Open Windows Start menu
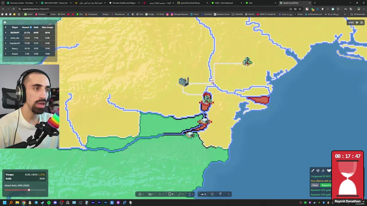 pyautogui.click(x=5, y=203)
